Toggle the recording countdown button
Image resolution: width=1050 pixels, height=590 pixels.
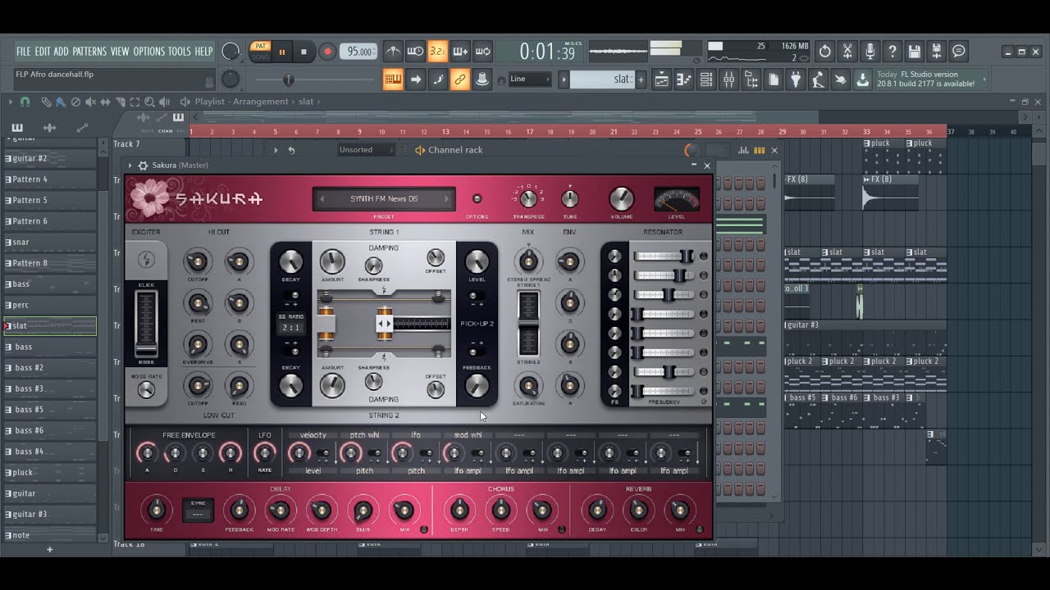click(x=438, y=52)
